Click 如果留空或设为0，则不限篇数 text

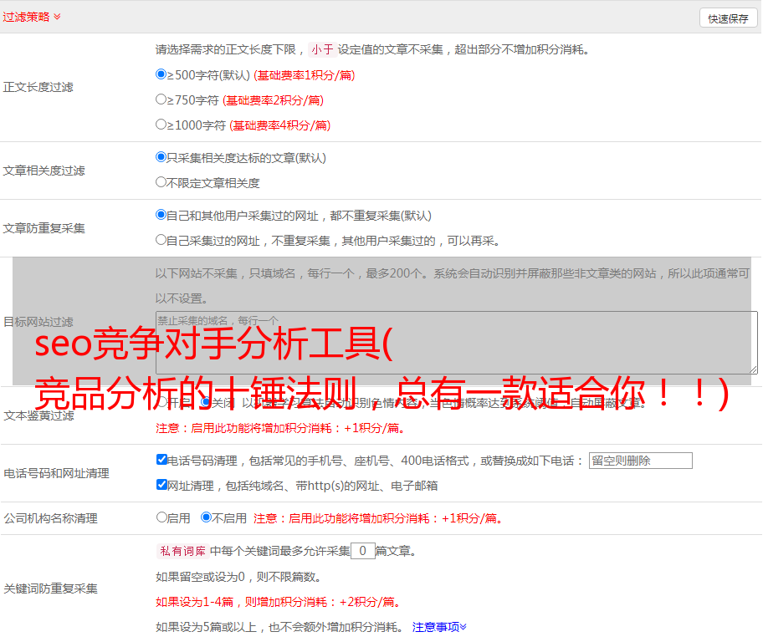pyautogui.click(x=238, y=577)
